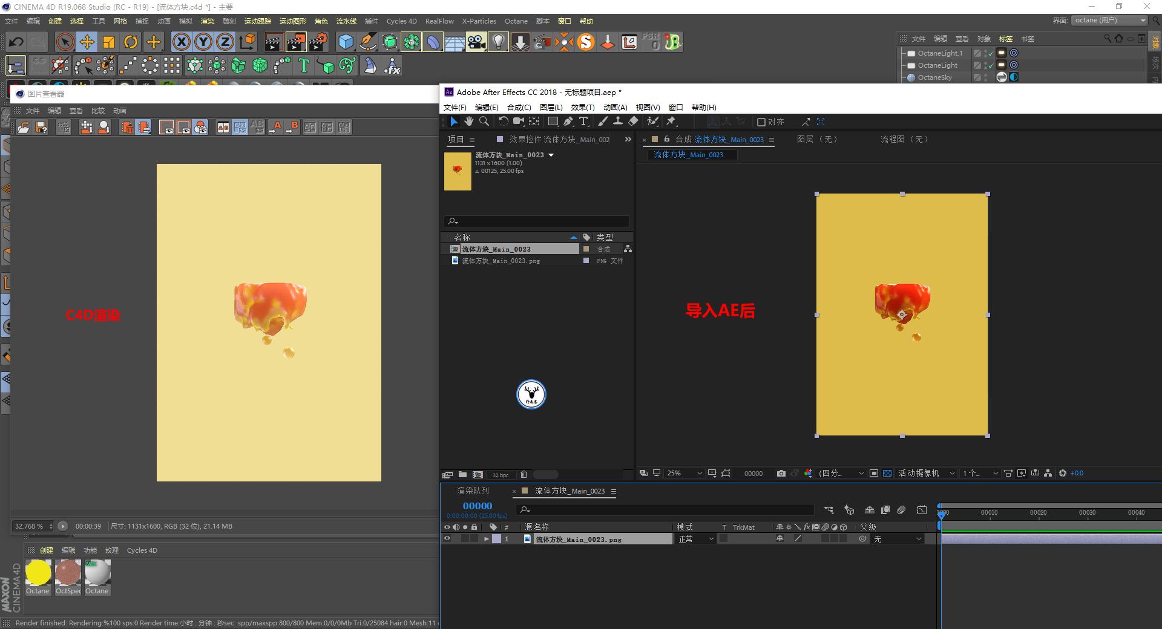1162x629 pixels.
Task: Select the Zoom tool in After Effects toolbar
Action: [x=484, y=122]
